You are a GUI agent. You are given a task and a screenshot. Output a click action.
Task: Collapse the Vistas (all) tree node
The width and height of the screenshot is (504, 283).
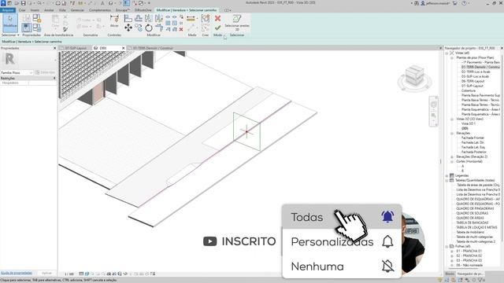click(x=447, y=53)
